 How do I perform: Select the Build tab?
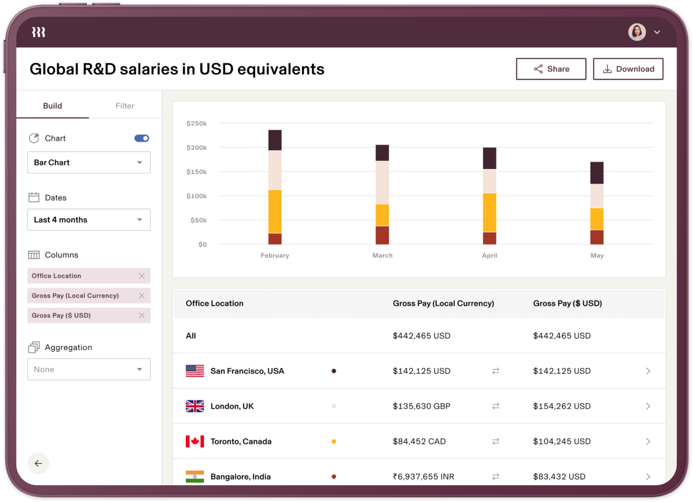[x=52, y=106]
